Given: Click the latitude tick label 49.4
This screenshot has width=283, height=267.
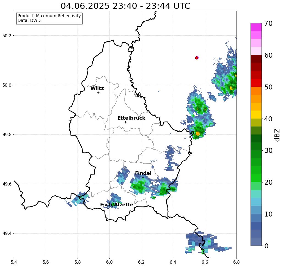Looking at the screenshot, I should (x=7, y=234).
